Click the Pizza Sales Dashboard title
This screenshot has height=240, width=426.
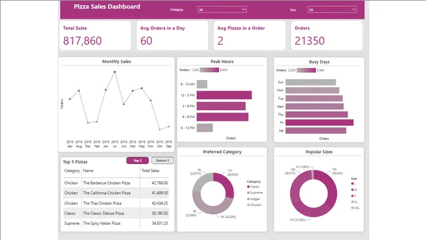tap(106, 7)
